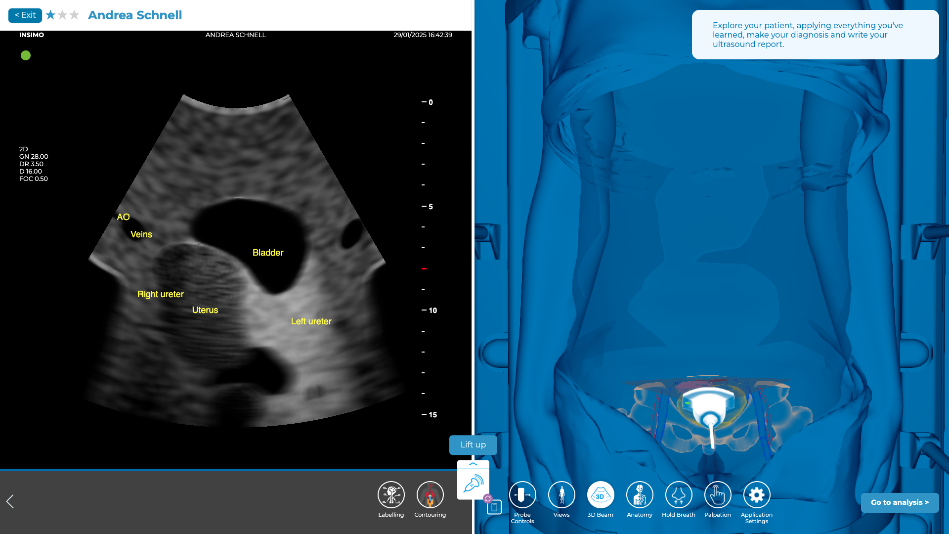The width and height of the screenshot is (949, 534).
Task: Click Go to analysis button
Action: click(900, 502)
